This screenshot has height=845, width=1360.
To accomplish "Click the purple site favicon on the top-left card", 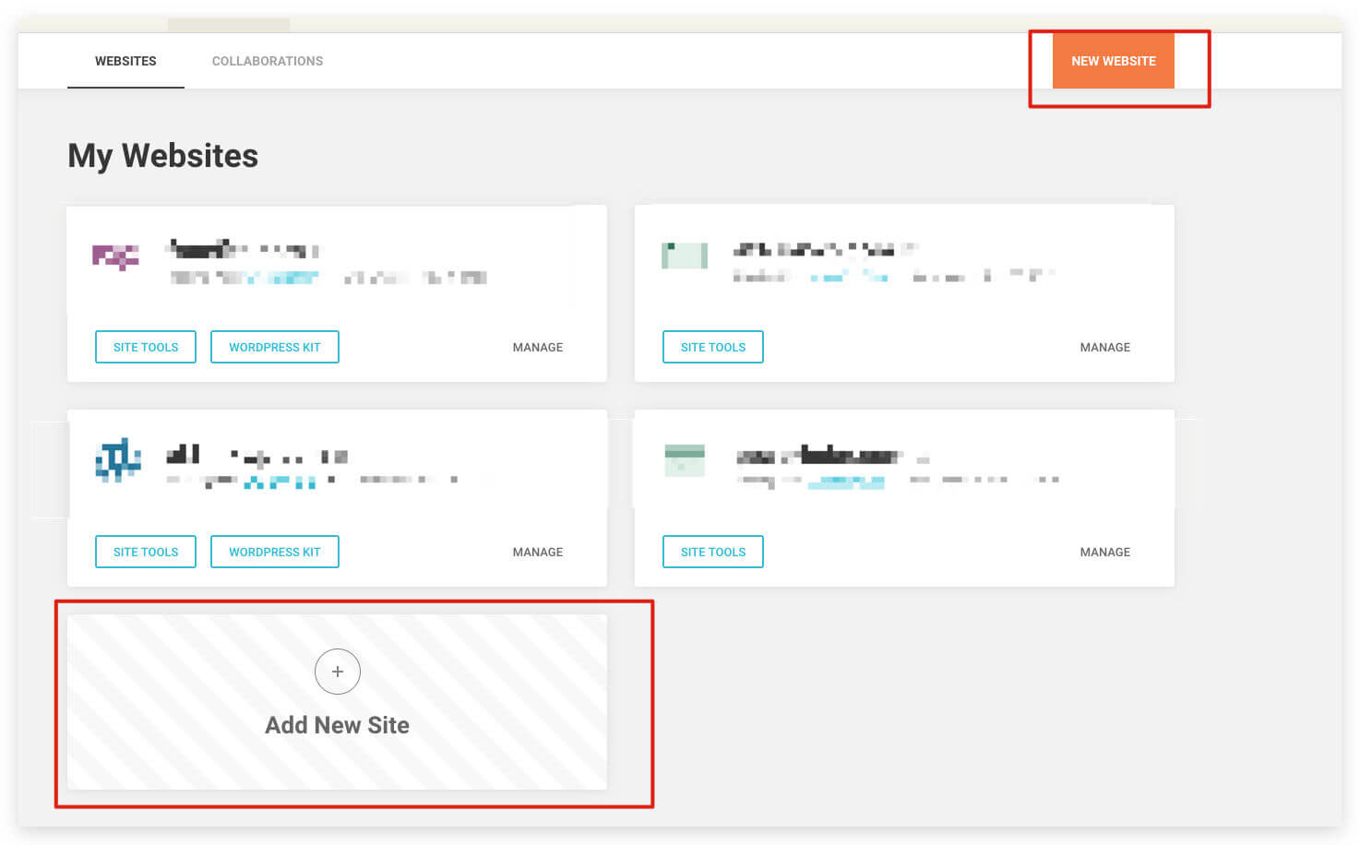I will point(115,256).
